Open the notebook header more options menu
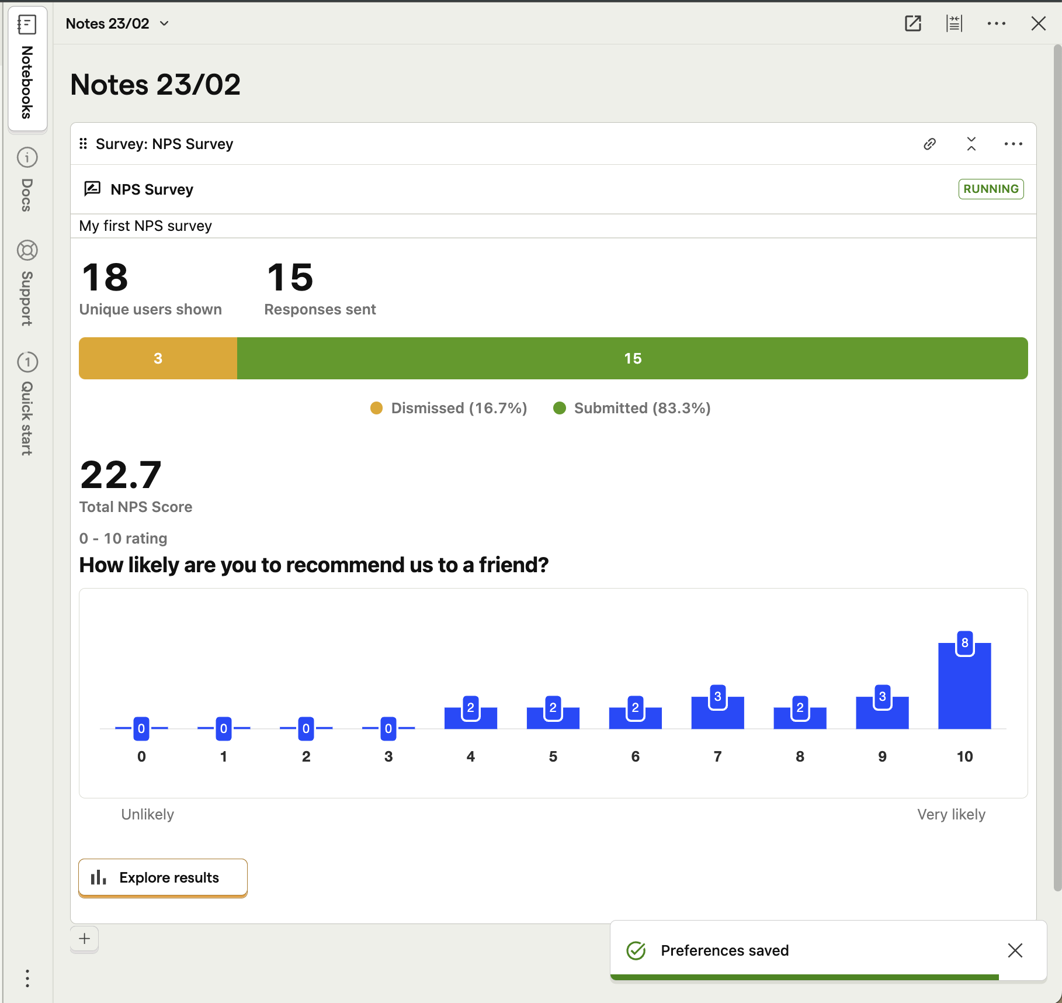Screen dimensions: 1062x1003 point(997,23)
